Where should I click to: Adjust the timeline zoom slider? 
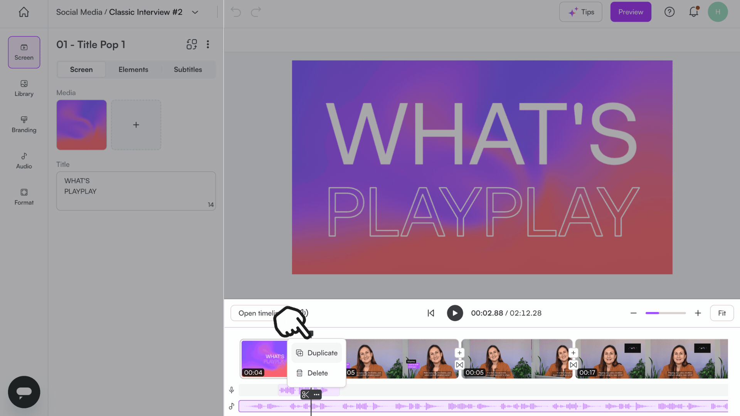pos(666,313)
